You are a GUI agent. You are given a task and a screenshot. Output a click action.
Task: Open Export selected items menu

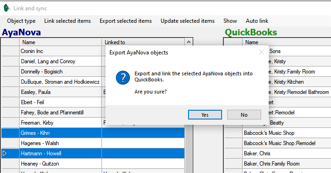tap(126, 21)
